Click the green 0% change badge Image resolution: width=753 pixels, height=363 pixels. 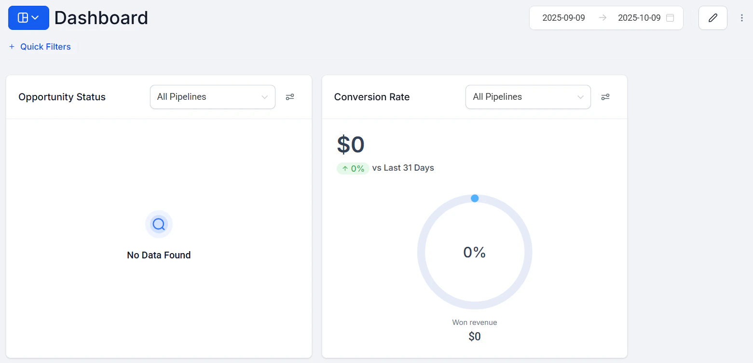(353, 168)
